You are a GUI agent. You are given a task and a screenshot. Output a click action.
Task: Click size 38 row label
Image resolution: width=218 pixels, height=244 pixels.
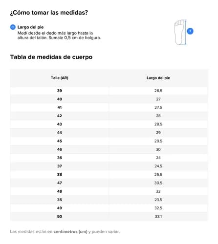pos(60,175)
